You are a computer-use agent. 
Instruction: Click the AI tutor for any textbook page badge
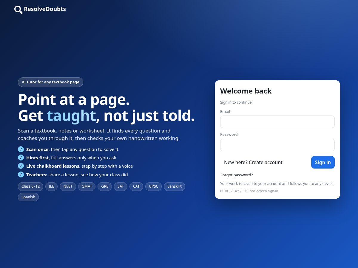point(50,82)
